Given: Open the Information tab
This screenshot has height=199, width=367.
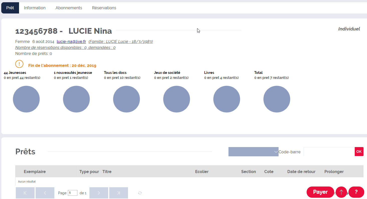Looking at the screenshot, I should tap(35, 8).
